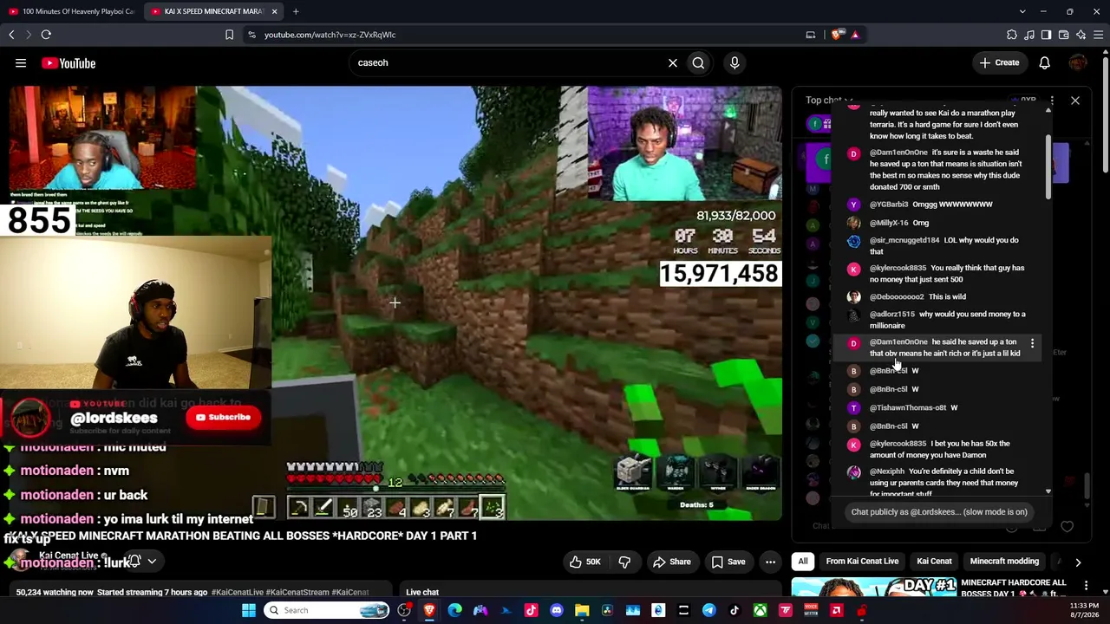Open more video actions ellipsis
Viewport: 1110px width, 624px height.
click(x=770, y=562)
